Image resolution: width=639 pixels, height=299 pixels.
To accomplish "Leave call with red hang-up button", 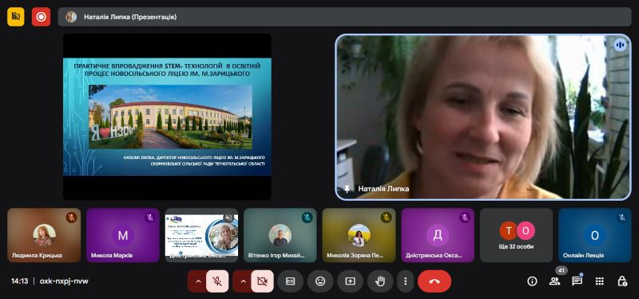I will click(435, 281).
